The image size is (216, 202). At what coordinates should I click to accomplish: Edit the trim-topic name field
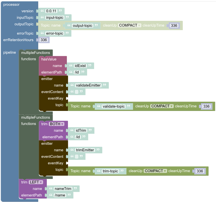click(x=110, y=171)
